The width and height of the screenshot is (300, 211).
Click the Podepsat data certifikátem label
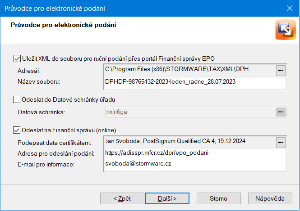point(54,143)
